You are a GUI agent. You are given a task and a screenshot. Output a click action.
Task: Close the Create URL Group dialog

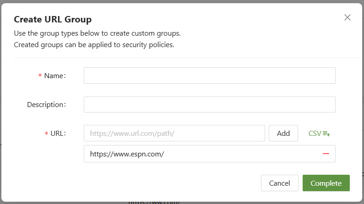click(348, 18)
